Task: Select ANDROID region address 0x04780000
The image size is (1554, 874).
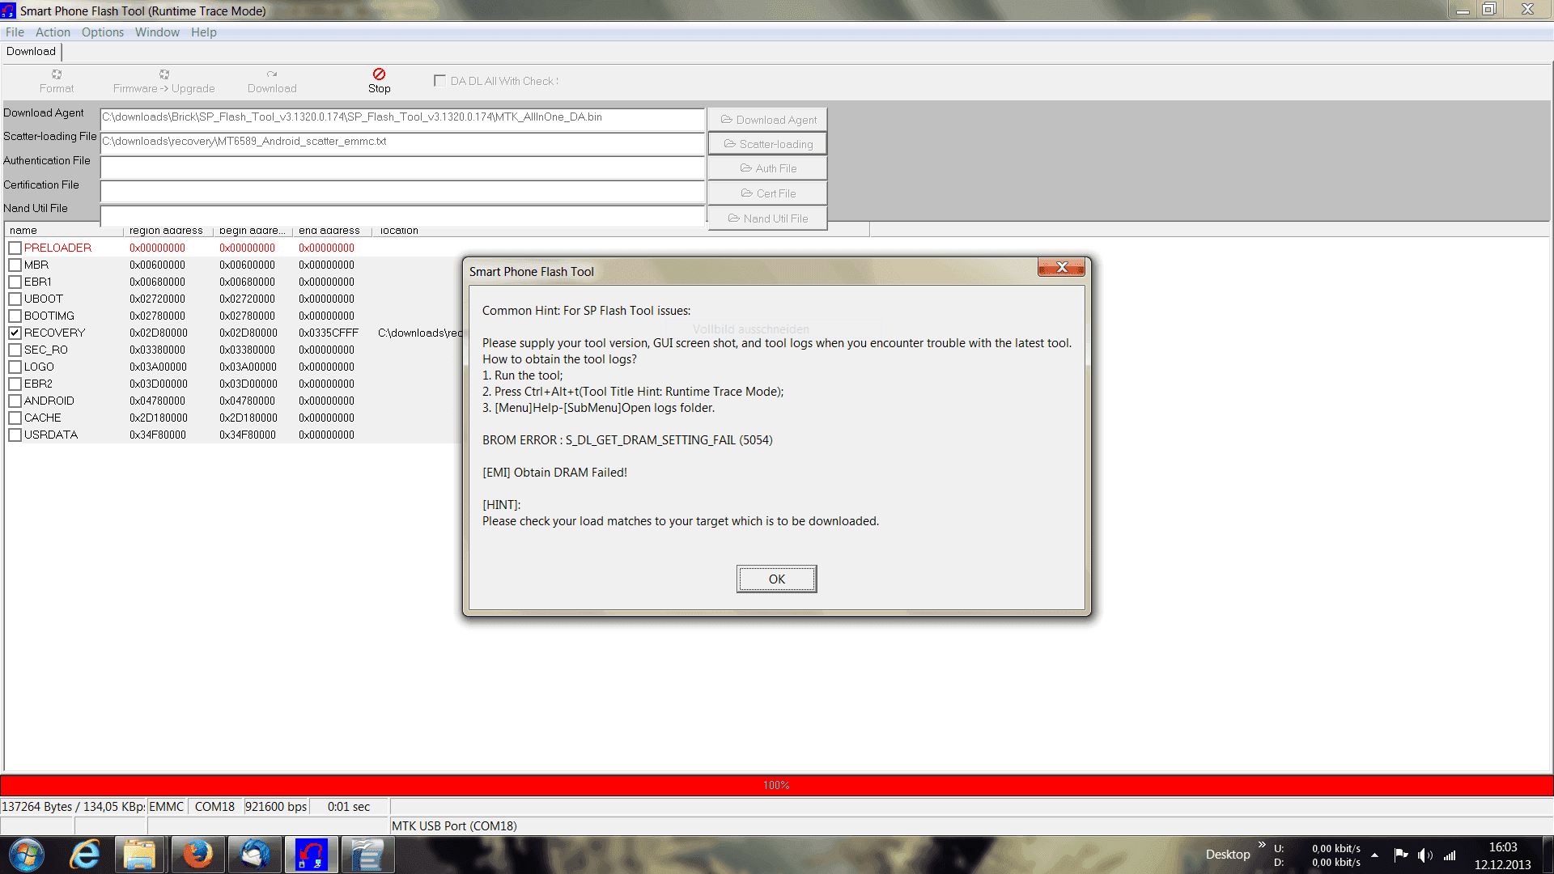Action: 157,401
